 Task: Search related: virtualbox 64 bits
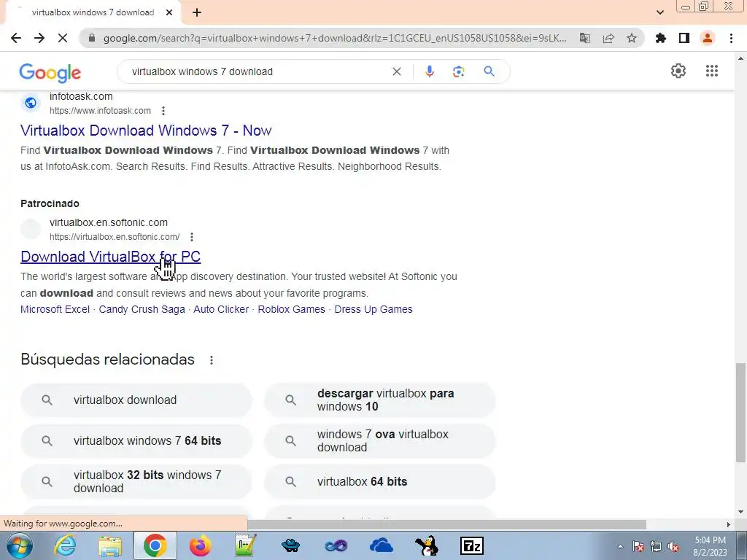[x=380, y=481]
